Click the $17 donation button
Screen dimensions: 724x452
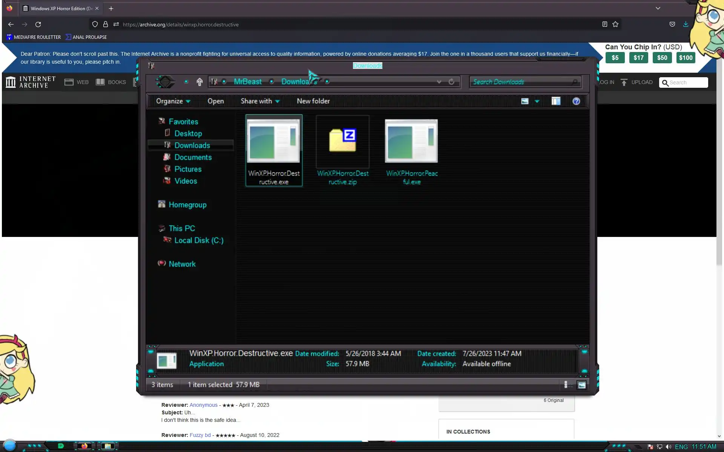coord(638,58)
